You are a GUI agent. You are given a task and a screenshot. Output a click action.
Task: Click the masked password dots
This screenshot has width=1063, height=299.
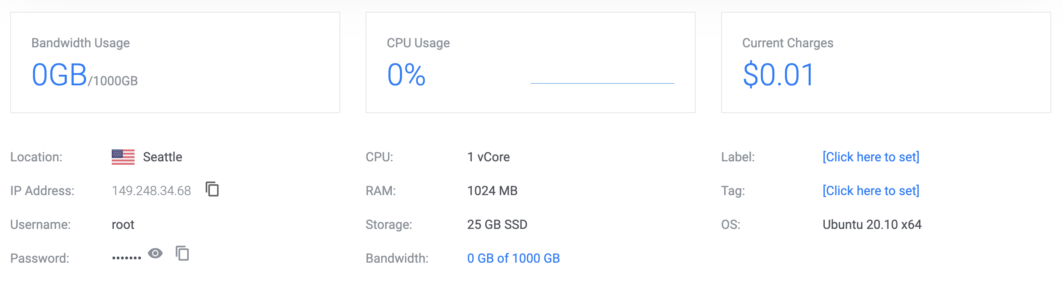(x=127, y=258)
